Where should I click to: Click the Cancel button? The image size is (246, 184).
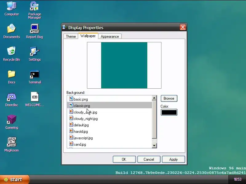[x=149, y=159]
